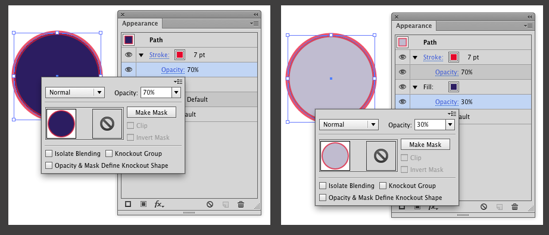
Task: Select the Appearance tab in dark circle's panel
Action: click(140, 23)
